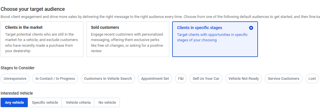320x110 pixels.
Task: Click the specific stages card description
Action: (212, 37)
